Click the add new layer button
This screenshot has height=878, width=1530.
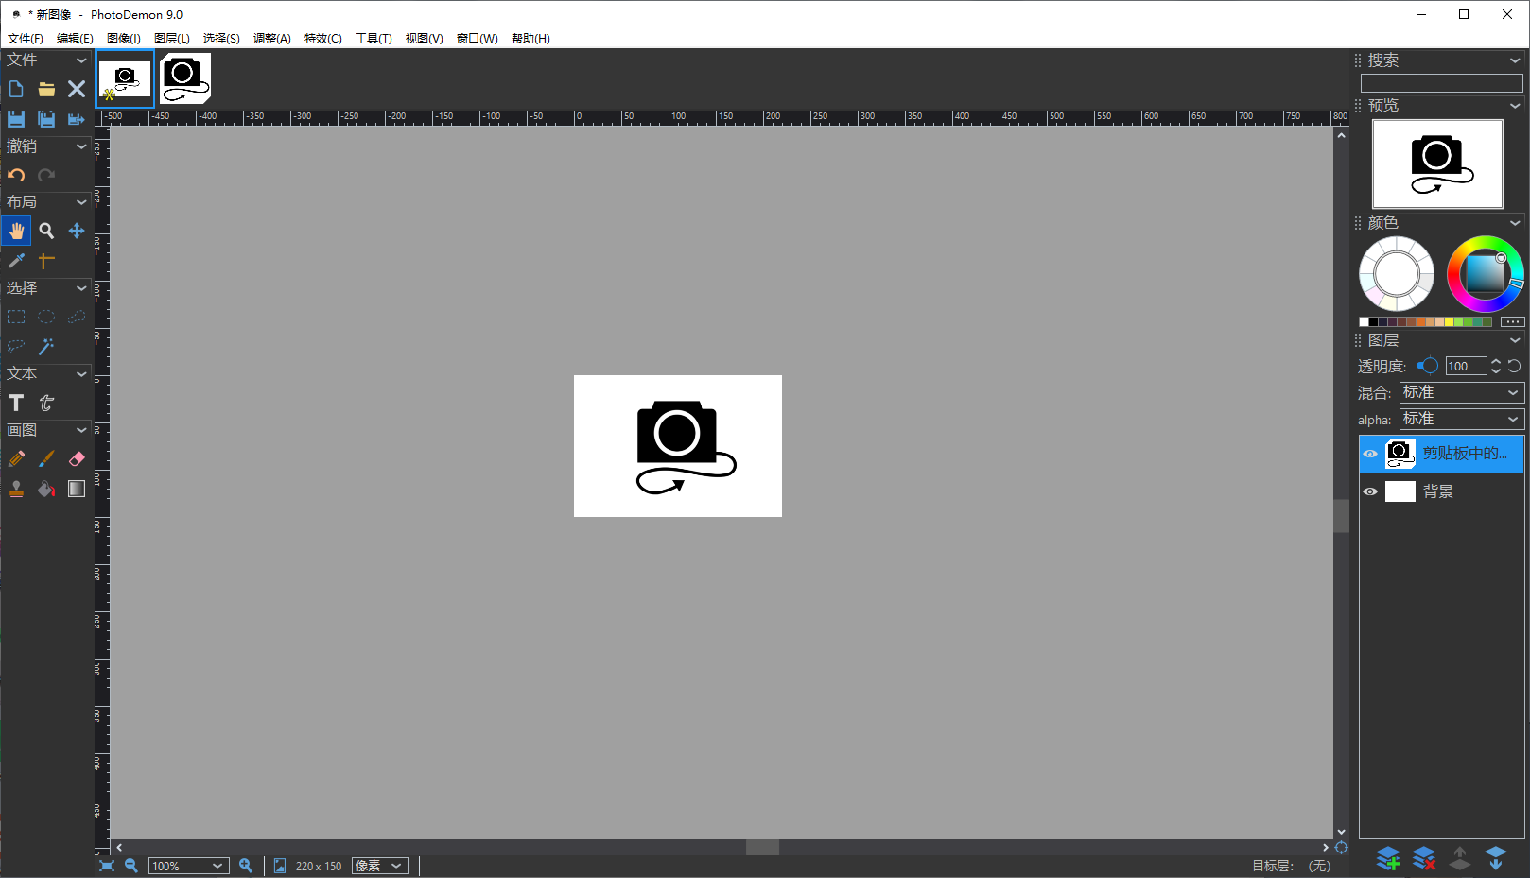pyautogui.click(x=1388, y=858)
